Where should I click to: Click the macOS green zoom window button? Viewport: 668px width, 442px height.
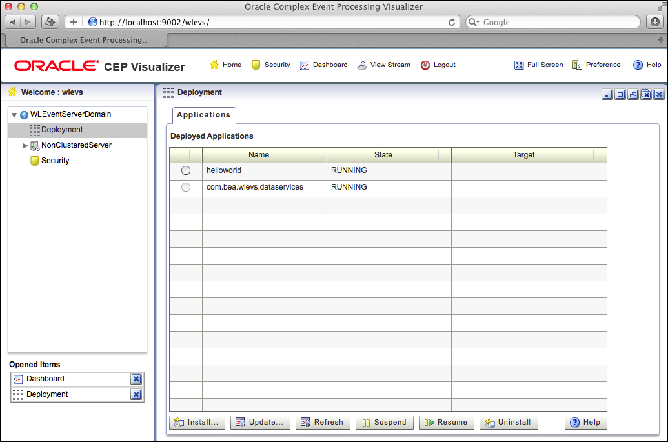(x=34, y=6)
